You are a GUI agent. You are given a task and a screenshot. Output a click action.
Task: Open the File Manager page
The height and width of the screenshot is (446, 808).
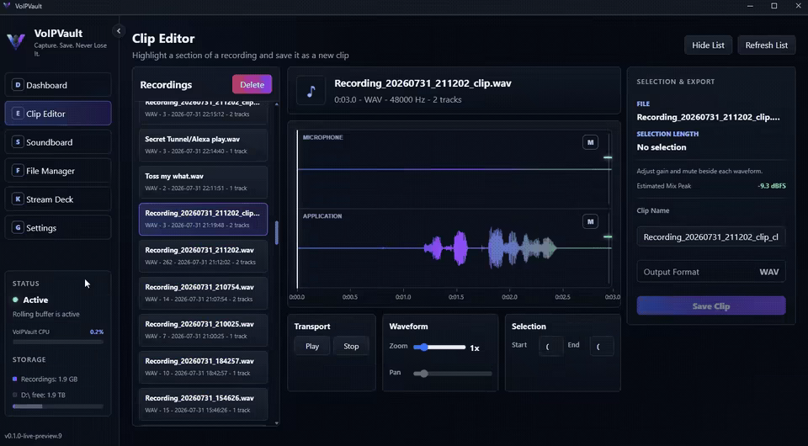58,171
